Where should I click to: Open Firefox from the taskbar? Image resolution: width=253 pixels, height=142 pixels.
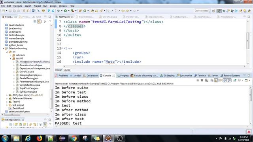(39, 138)
